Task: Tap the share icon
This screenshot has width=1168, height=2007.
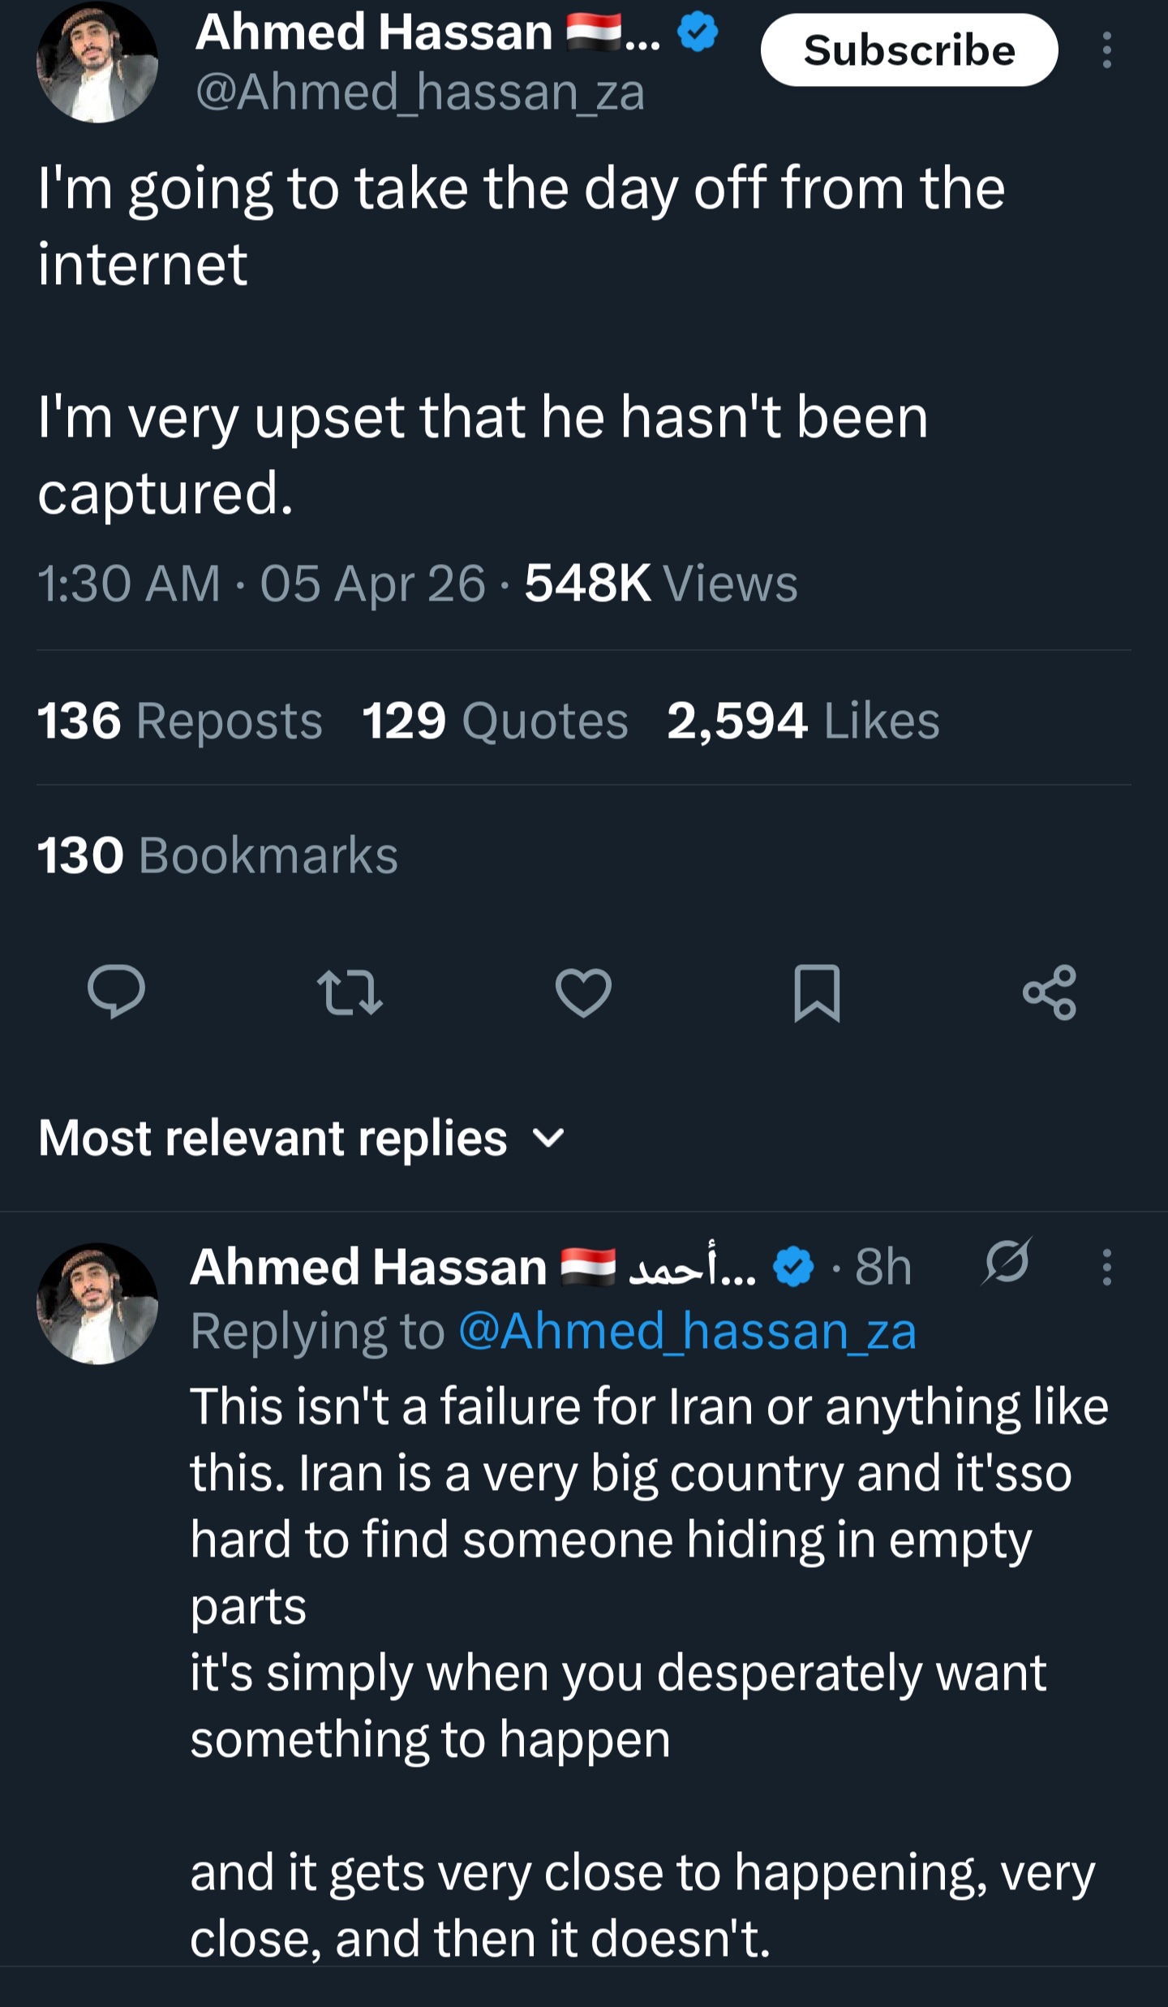Action: [x=1050, y=992]
